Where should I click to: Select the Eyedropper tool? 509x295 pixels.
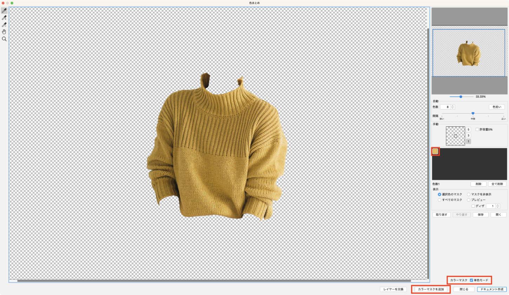[4, 11]
